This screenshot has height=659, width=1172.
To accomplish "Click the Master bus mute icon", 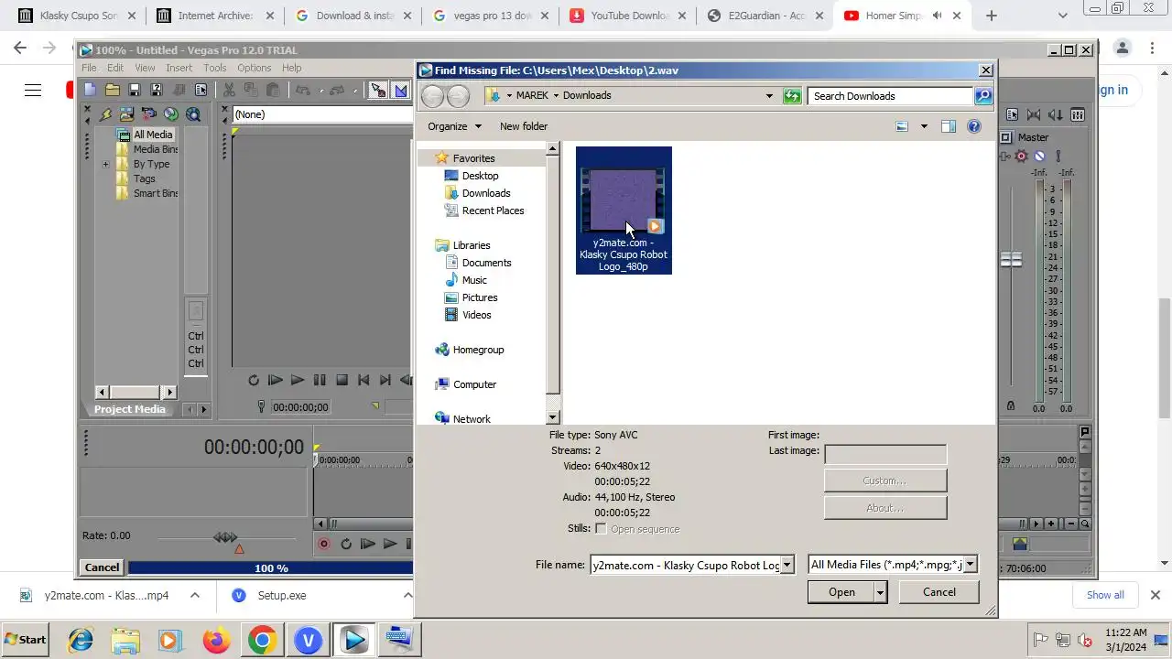I will [1039, 156].
